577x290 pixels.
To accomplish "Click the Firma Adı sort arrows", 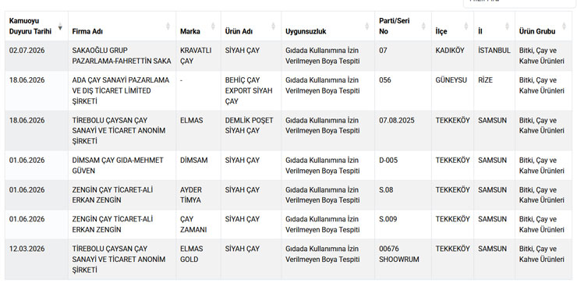I will [x=168, y=27].
